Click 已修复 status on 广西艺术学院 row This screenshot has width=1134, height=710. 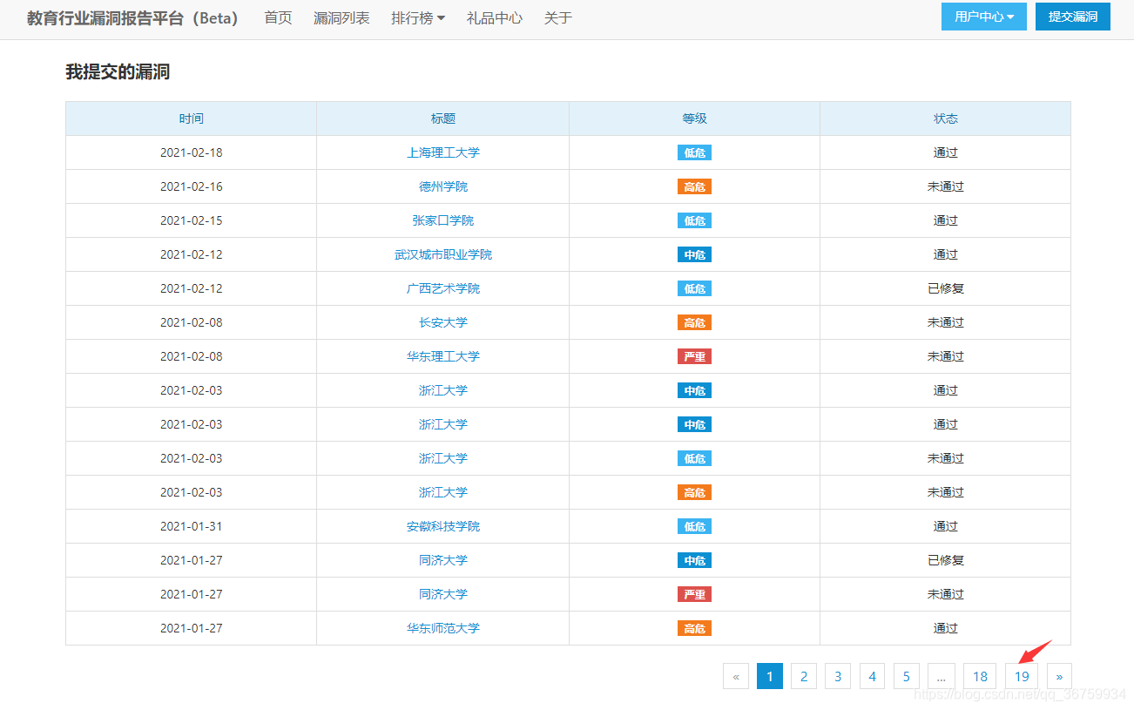click(x=946, y=288)
